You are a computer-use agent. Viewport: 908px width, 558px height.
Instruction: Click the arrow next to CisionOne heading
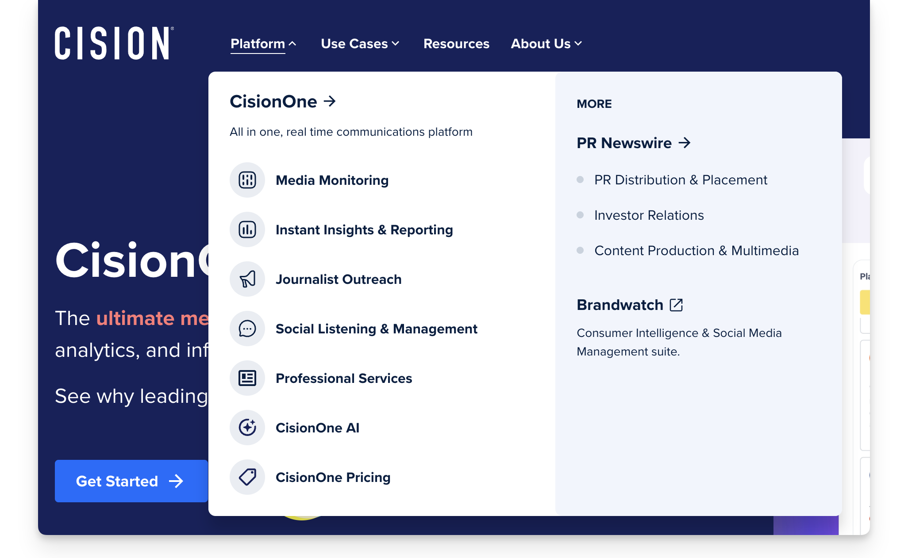pos(329,102)
